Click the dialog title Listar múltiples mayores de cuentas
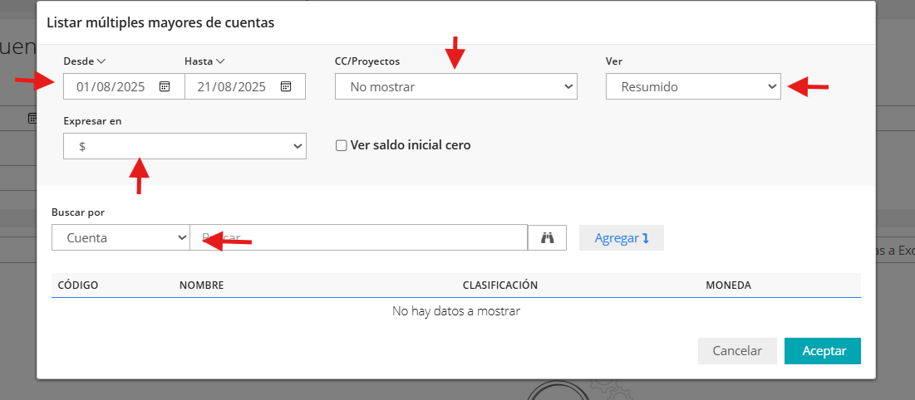Screen dimensions: 915x400 click(x=160, y=22)
